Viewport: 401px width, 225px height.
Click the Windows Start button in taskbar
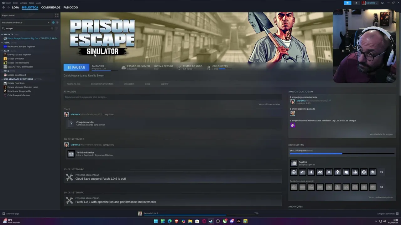[156, 221]
